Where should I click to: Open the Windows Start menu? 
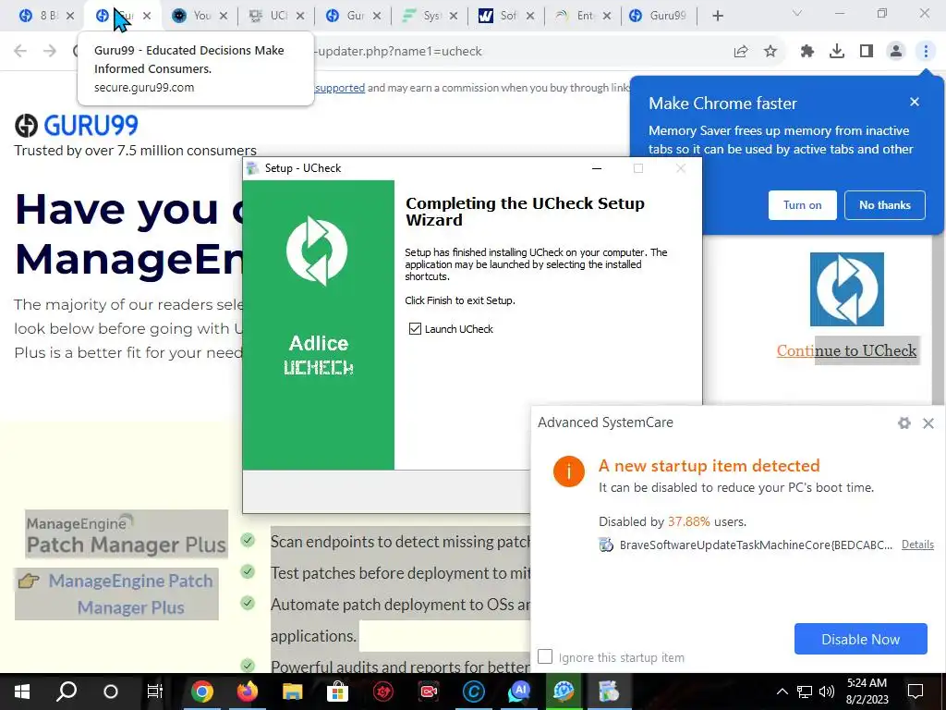22,692
